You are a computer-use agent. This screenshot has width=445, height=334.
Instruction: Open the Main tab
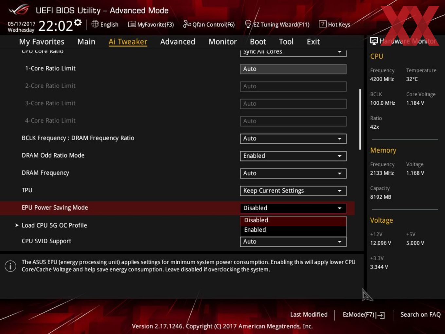(x=86, y=42)
